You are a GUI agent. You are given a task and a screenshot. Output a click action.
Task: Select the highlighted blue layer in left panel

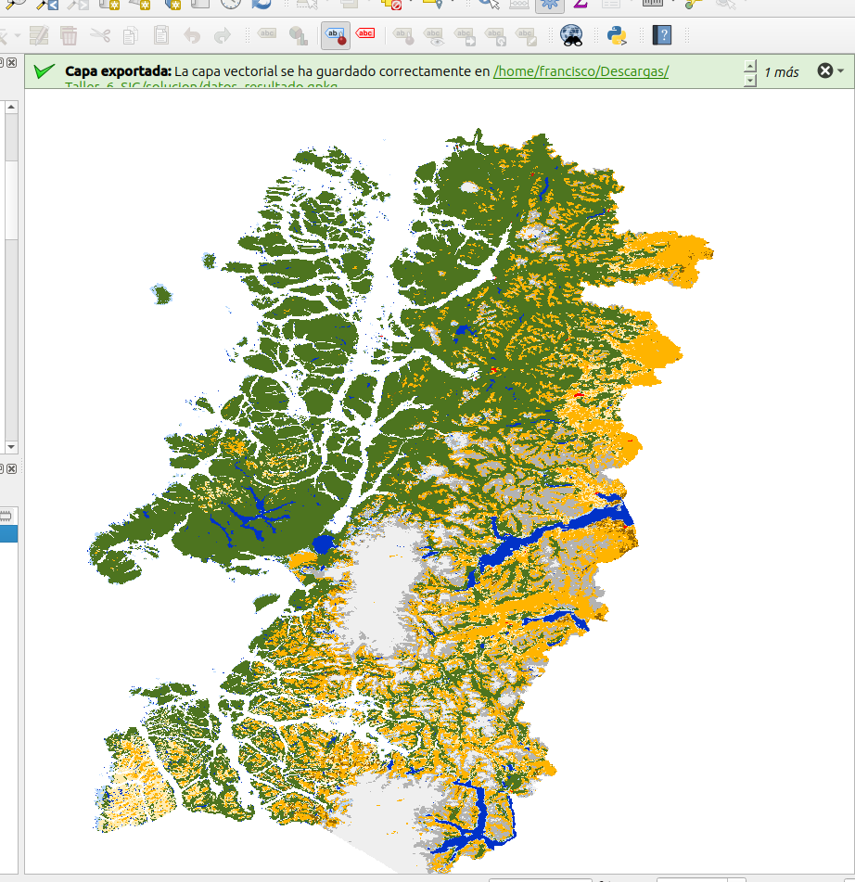pos(7,534)
